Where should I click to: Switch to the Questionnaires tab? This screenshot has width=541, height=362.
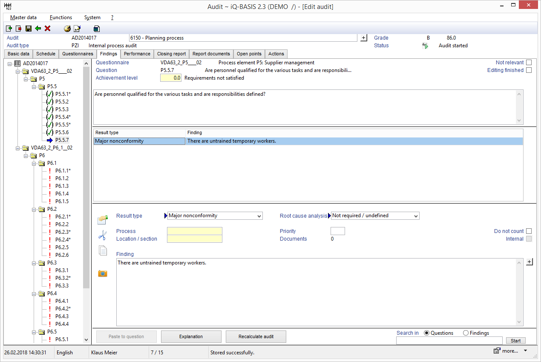coord(78,54)
